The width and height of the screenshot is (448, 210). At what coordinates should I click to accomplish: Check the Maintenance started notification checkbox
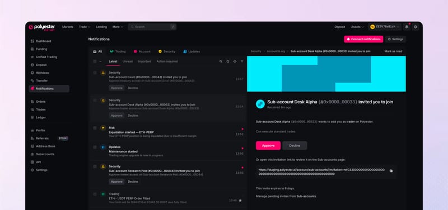pos(95,147)
